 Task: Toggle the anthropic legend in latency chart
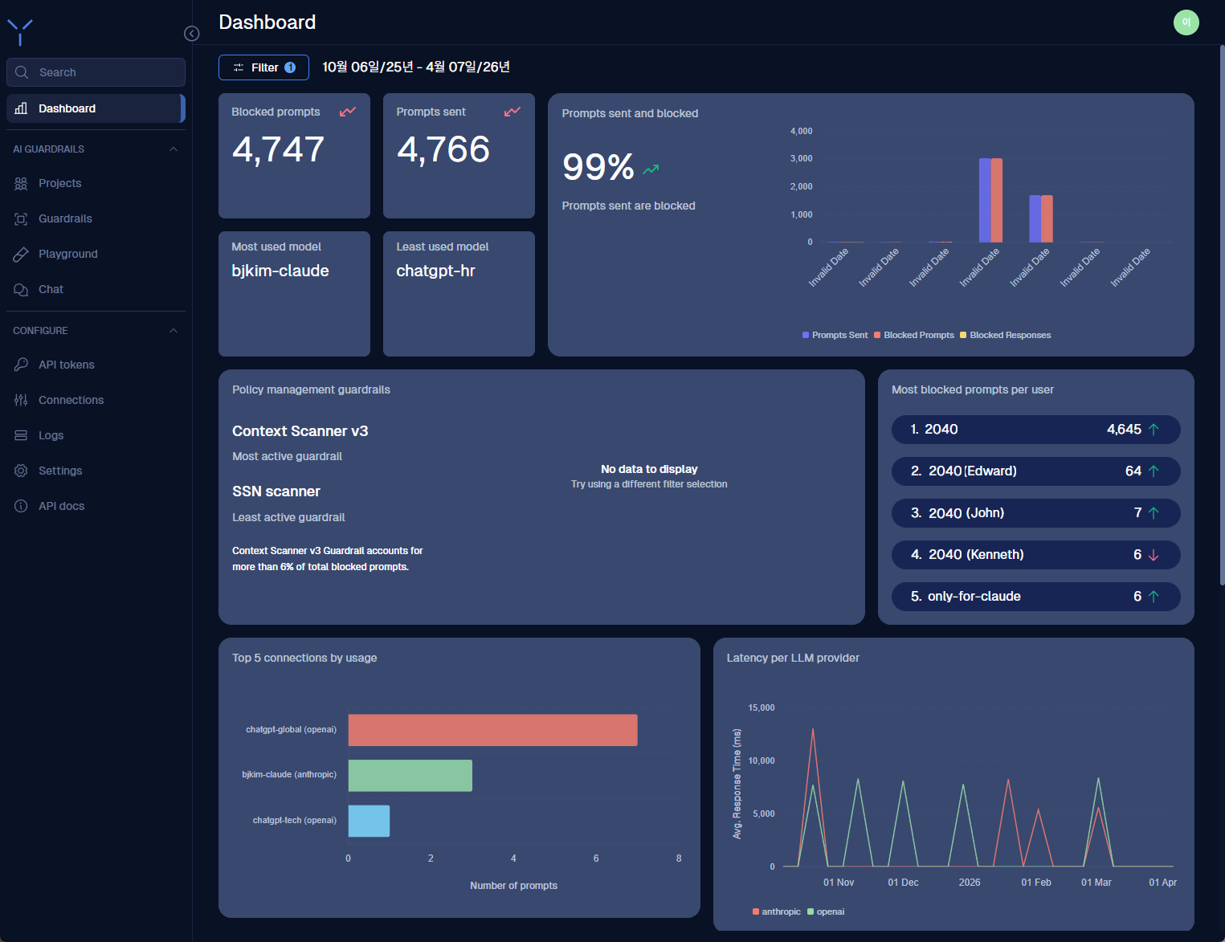point(777,911)
